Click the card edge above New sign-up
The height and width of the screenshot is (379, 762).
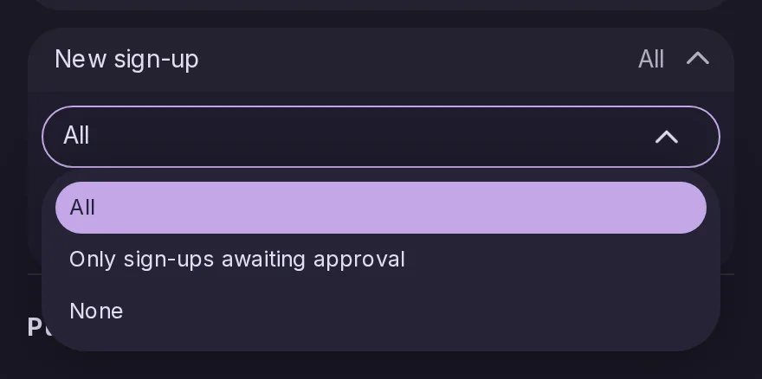380,5
